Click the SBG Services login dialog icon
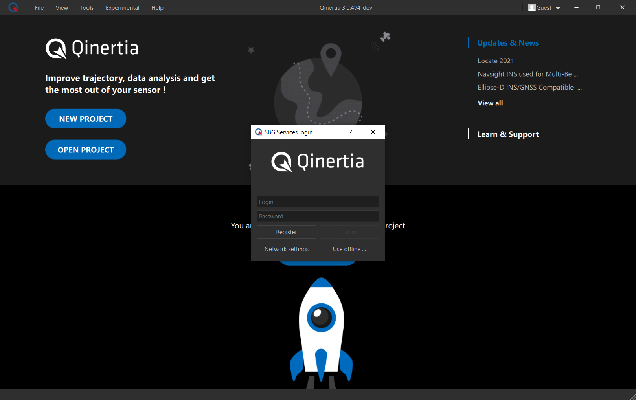636x400 pixels. (x=258, y=132)
